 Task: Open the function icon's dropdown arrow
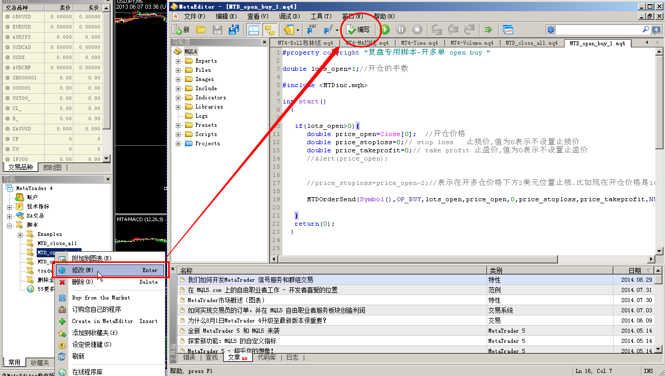[x=337, y=30]
